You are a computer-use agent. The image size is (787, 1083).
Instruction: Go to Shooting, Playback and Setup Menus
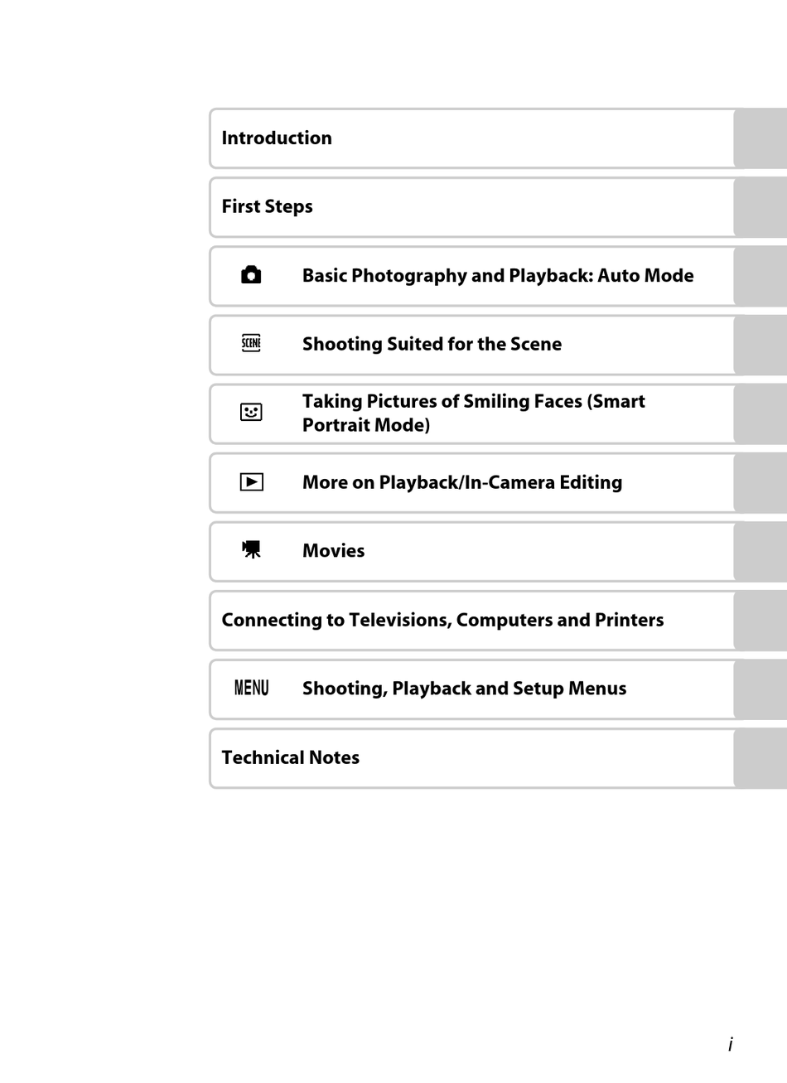464,689
